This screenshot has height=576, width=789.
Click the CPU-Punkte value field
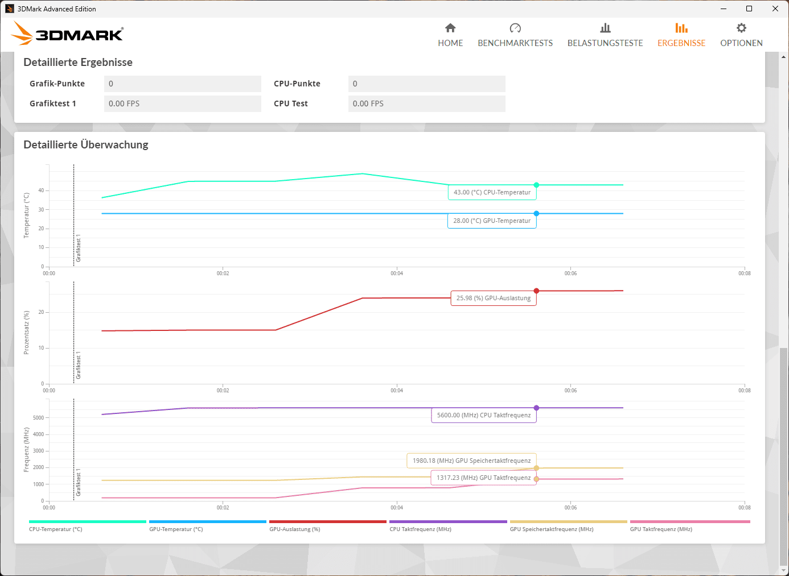(427, 84)
